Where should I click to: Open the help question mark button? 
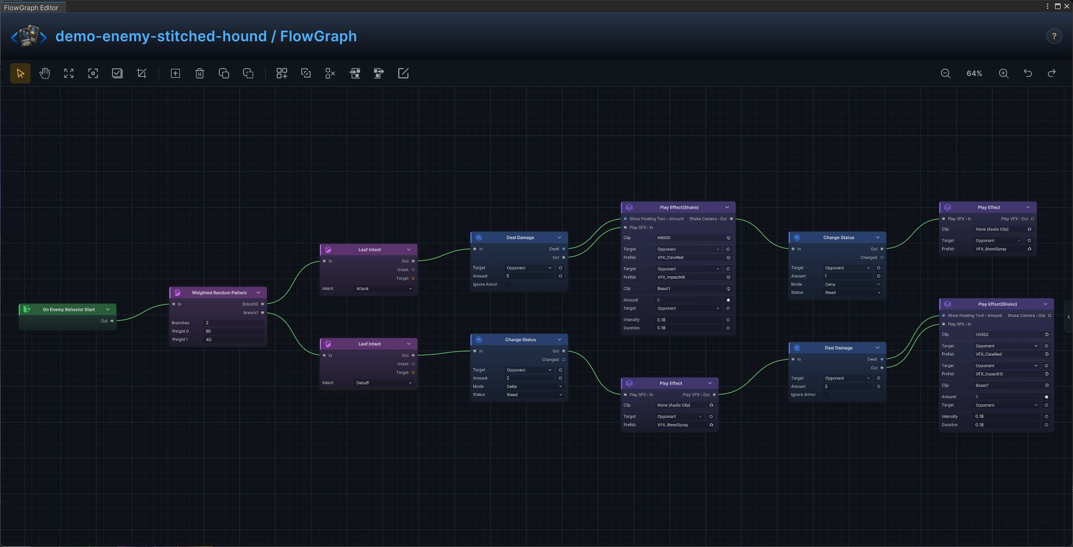point(1054,36)
